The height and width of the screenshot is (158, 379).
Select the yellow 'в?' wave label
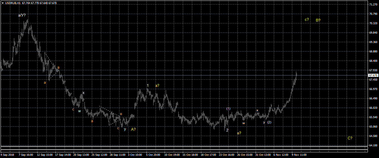(x=239, y=133)
